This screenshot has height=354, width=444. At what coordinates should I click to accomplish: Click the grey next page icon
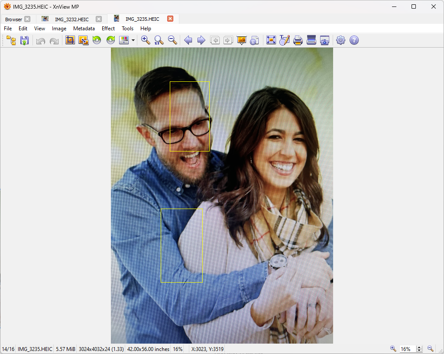click(x=228, y=40)
